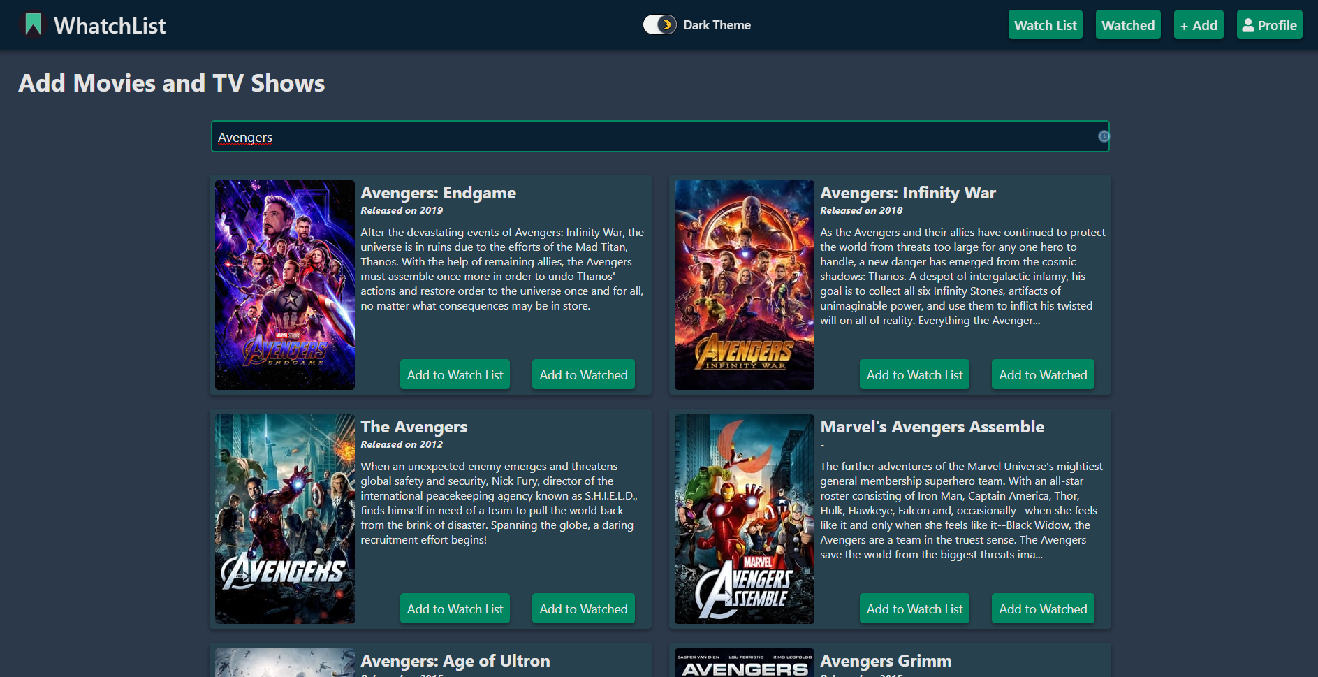The image size is (1318, 677).
Task: Open the Watch List page
Action: pyautogui.click(x=1045, y=25)
